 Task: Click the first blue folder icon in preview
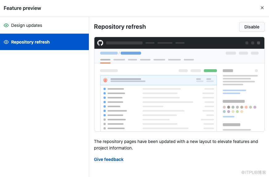(x=105, y=89)
